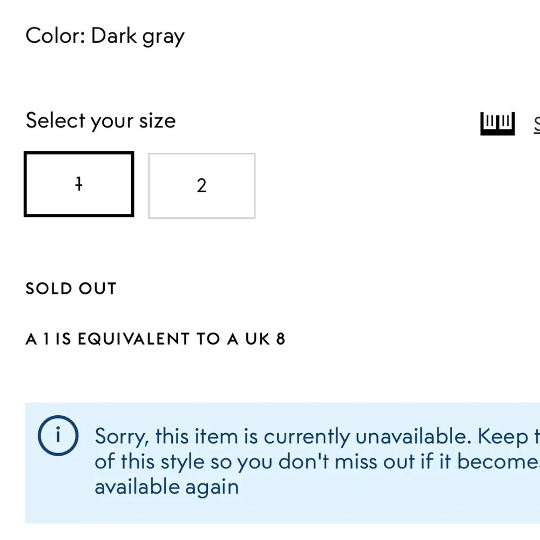Click 'of this style so you don't miss out' line
This screenshot has width=540, height=540.
[x=255, y=462]
